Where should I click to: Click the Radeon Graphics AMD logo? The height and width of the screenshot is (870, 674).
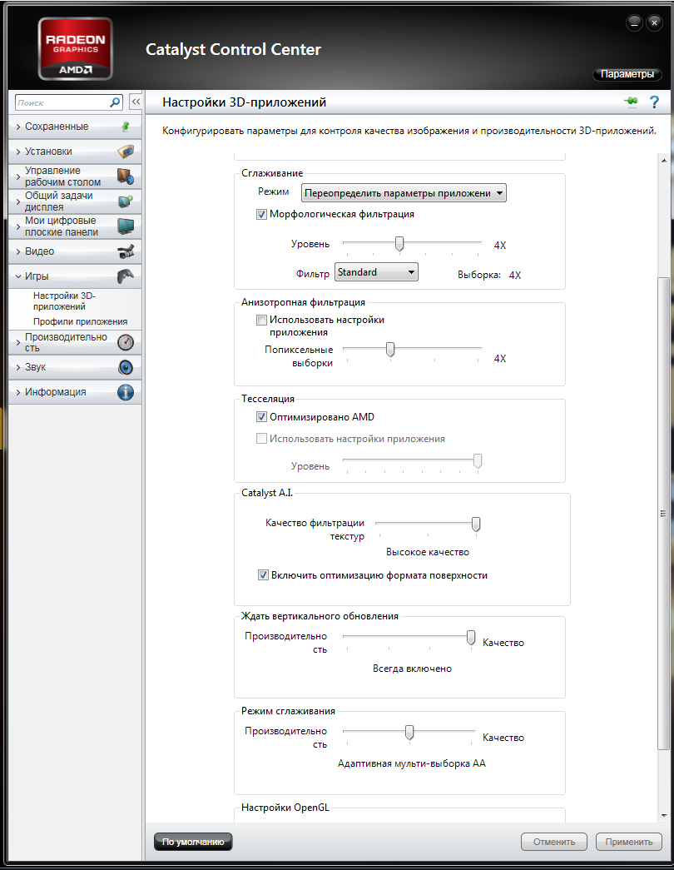[76, 49]
